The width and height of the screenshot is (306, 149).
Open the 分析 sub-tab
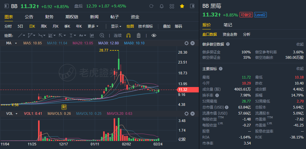[x=247, y=34]
